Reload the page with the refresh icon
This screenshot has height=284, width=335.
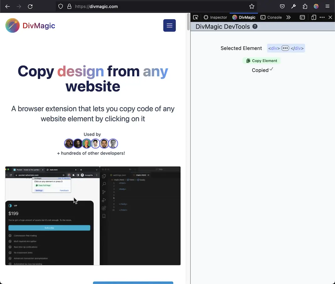(30, 6)
